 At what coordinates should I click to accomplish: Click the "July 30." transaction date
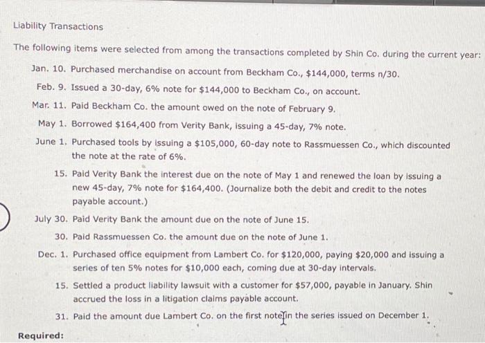point(51,219)
